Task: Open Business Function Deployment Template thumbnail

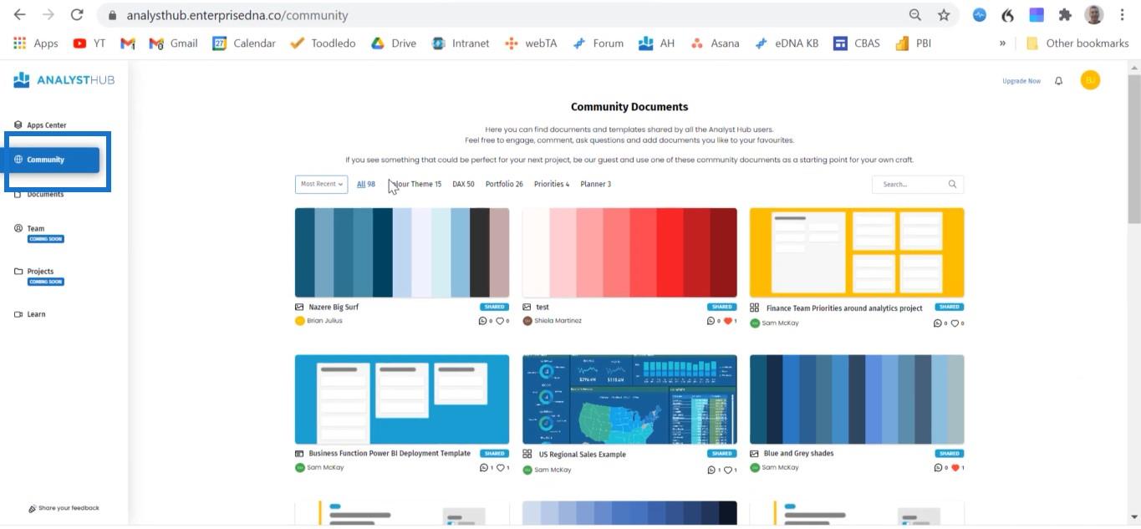Action: [x=402, y=399]
